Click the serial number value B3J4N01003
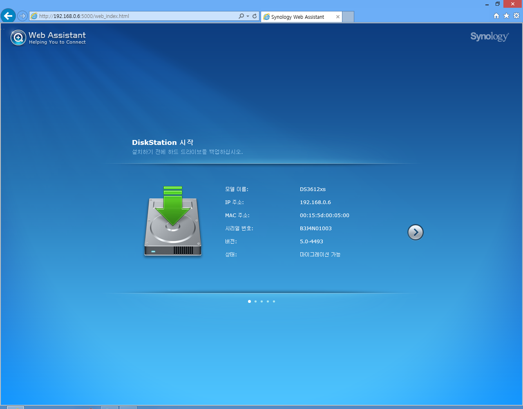This screenshot has width=523, height=409. click(x=316, y=229)
